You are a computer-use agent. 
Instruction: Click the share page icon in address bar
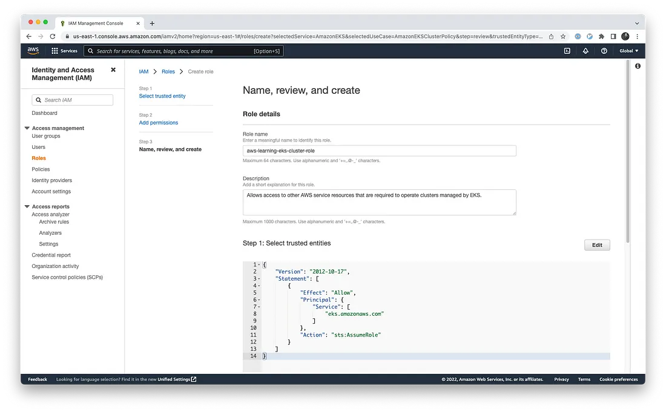pyautogui.click(x=552, y=36)
